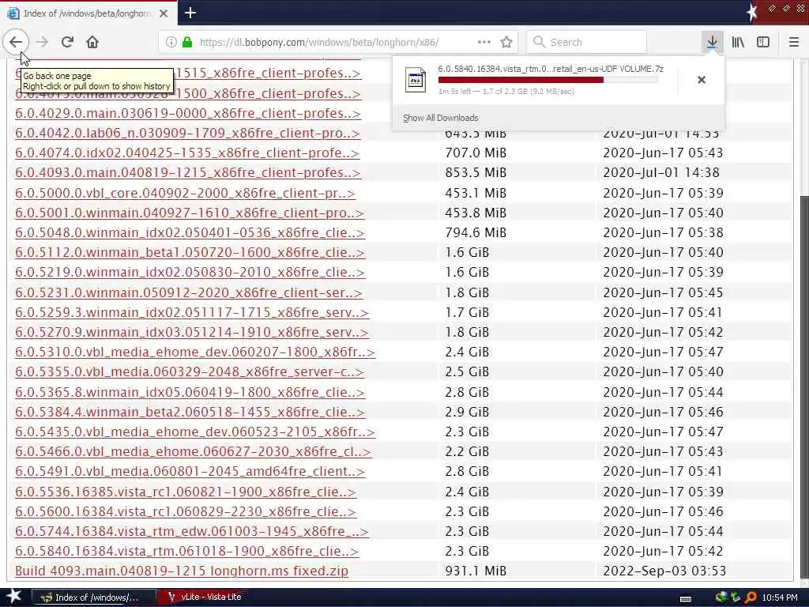Open the 6.0.5466.0.vbl_media_ehome.060627-2030 link

click(x=193, y=451)
